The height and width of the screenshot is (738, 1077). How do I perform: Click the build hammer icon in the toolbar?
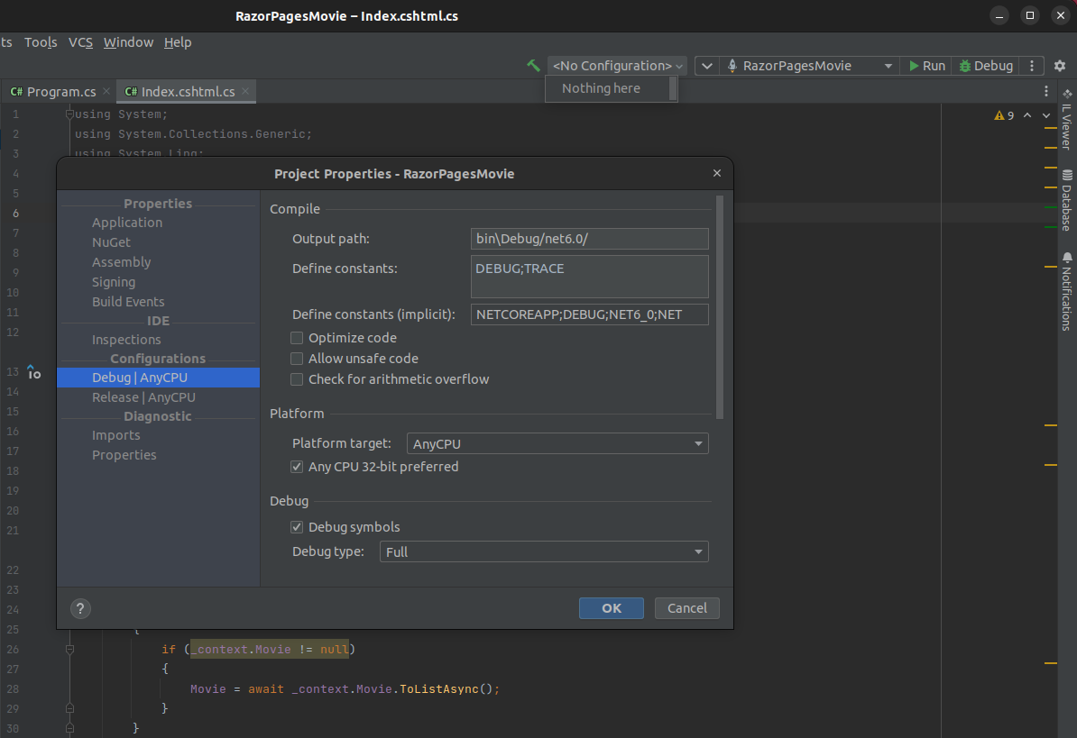click(x=534, y=65)
